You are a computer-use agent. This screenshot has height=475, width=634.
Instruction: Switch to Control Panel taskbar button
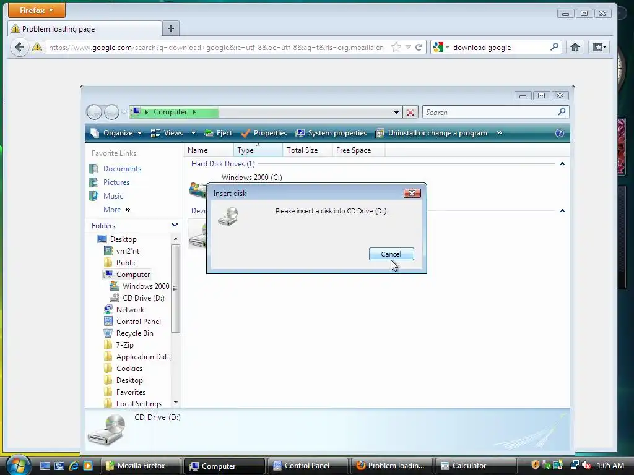click(308, 466)
